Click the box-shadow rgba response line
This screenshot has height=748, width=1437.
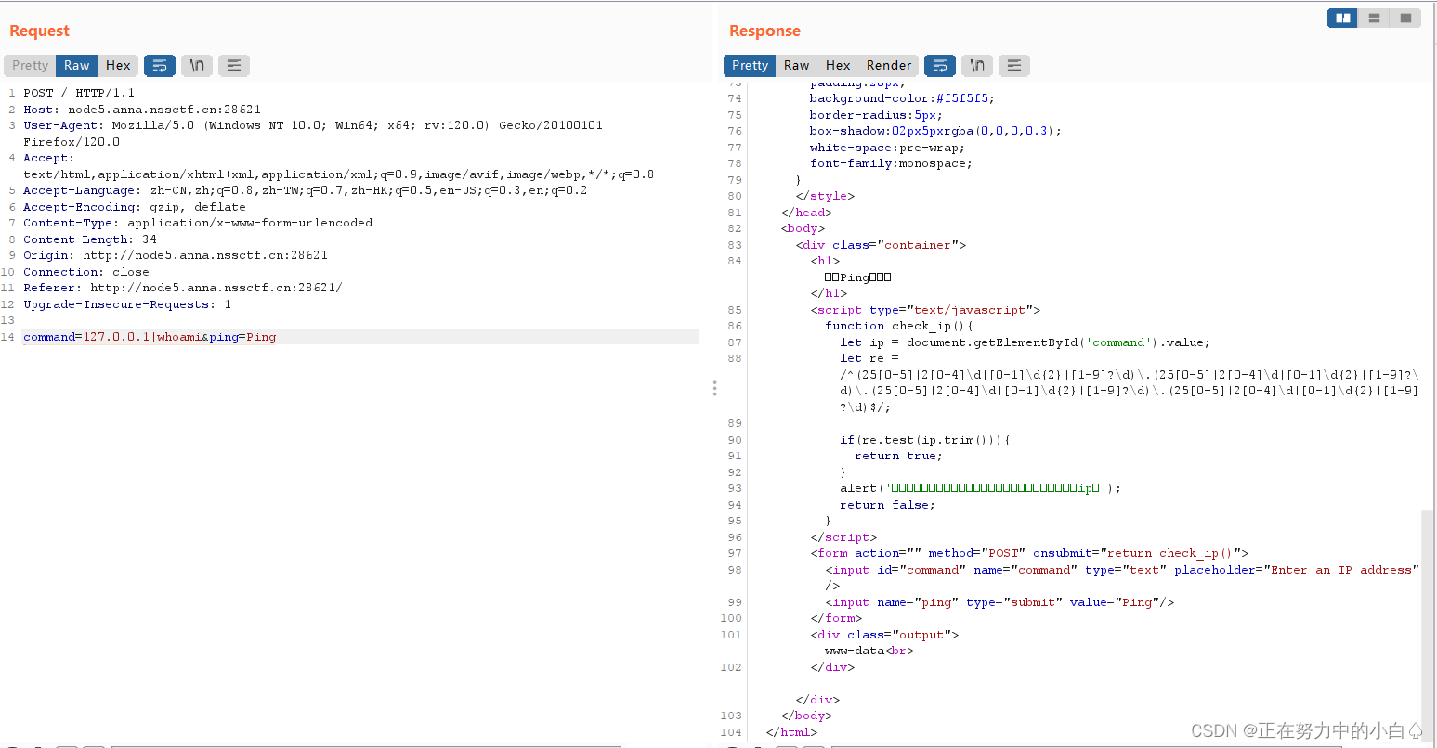935,131
